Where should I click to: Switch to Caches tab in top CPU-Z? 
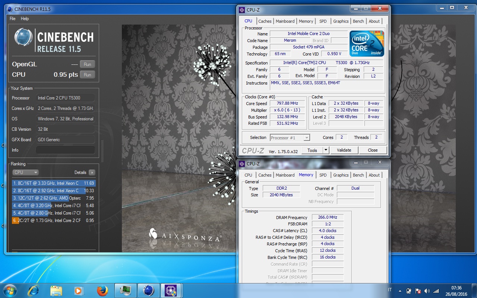coord(265,21)
